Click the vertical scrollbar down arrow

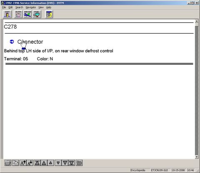click(197, 157)
